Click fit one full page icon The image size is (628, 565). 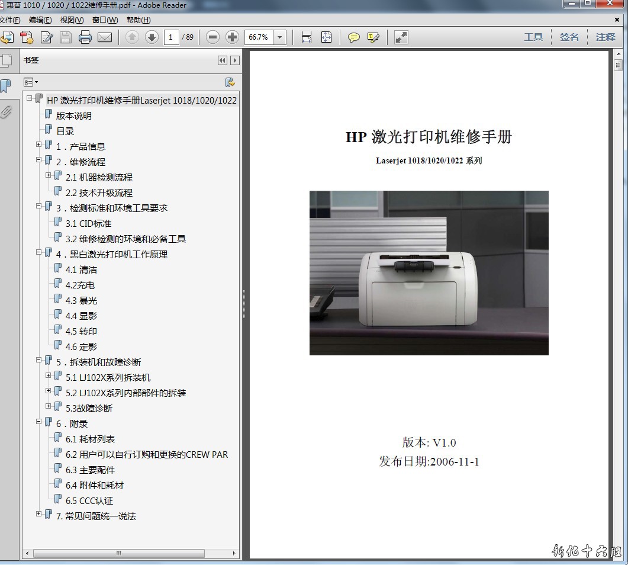(x=326, y=37)
